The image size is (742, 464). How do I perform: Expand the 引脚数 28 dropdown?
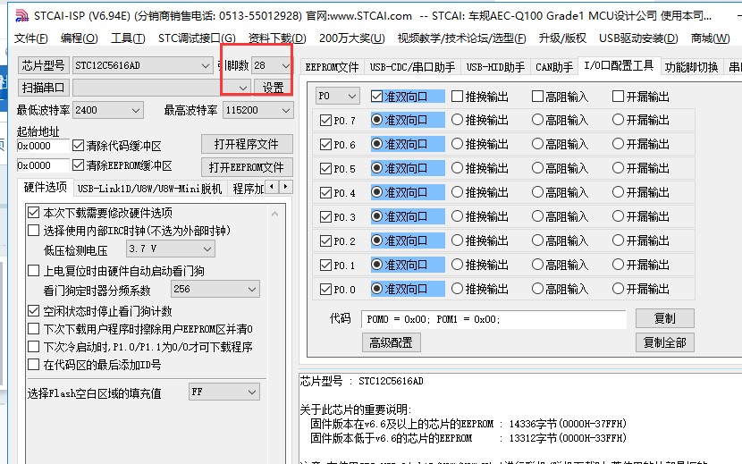(285, 65)
